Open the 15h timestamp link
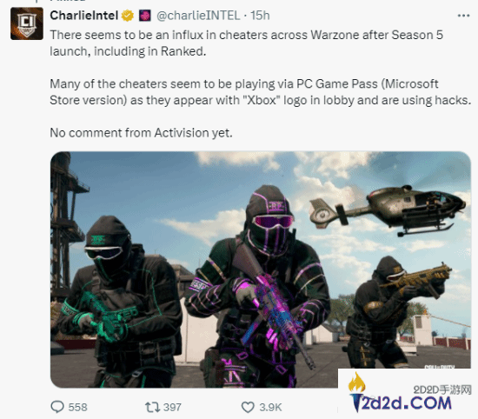 click(x=260, y=16)
